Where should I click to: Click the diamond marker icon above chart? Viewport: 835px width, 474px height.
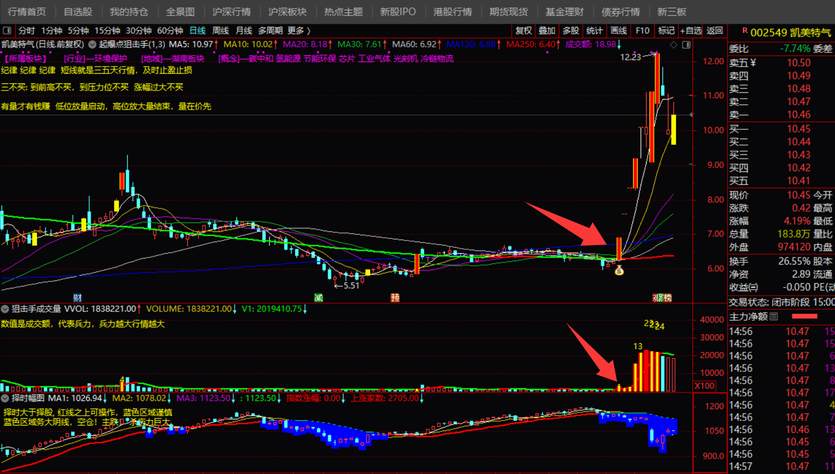(674, 45)
